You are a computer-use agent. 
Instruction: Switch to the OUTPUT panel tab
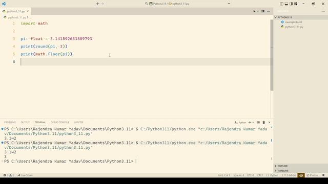(25, 122)
